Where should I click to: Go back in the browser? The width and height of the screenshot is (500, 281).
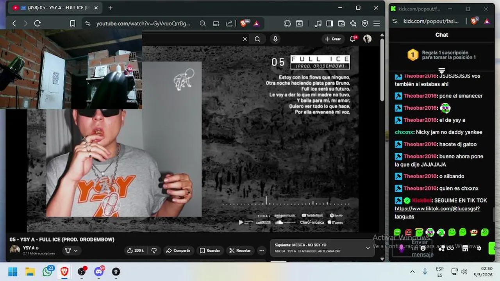click(x=14, y=23)
